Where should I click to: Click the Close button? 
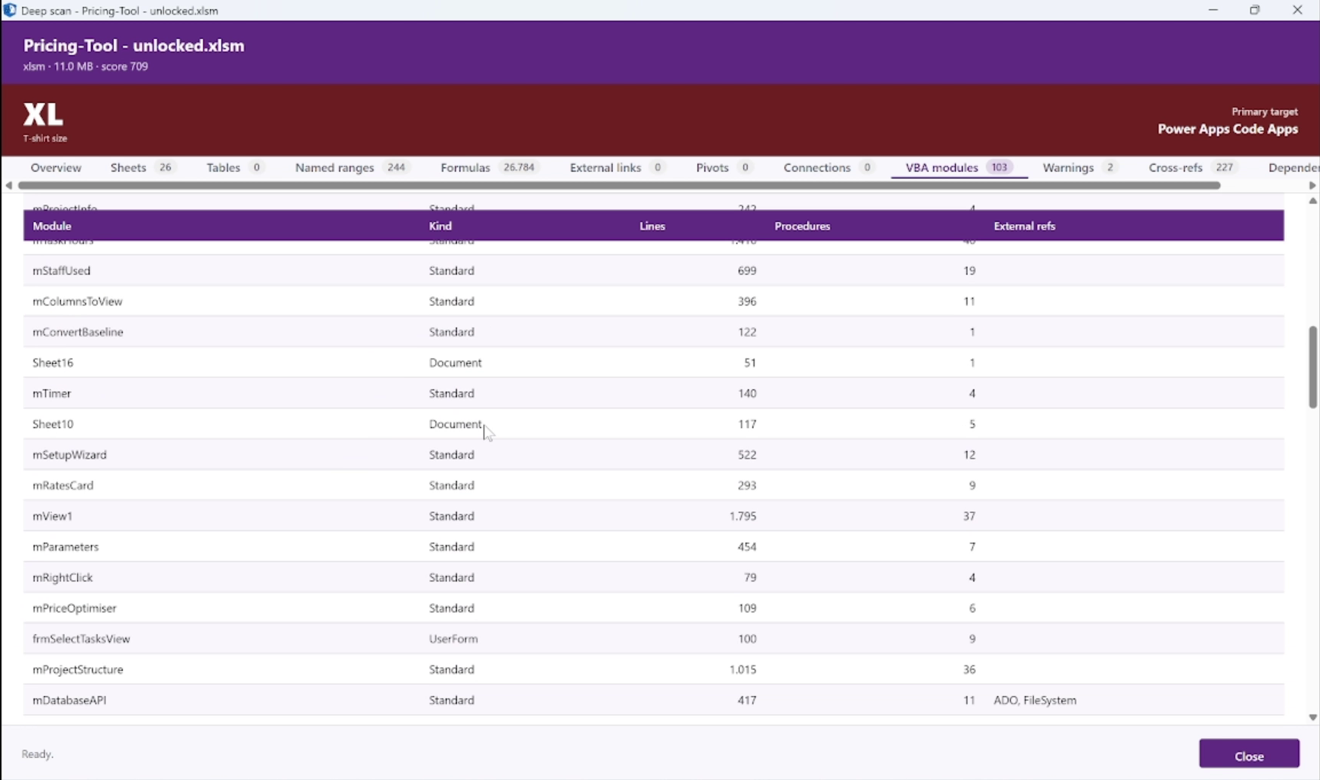[x=1249, y=756]
